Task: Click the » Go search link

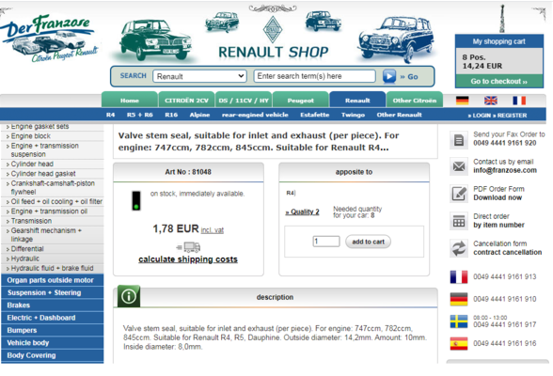Action: [x=409, y=77]
